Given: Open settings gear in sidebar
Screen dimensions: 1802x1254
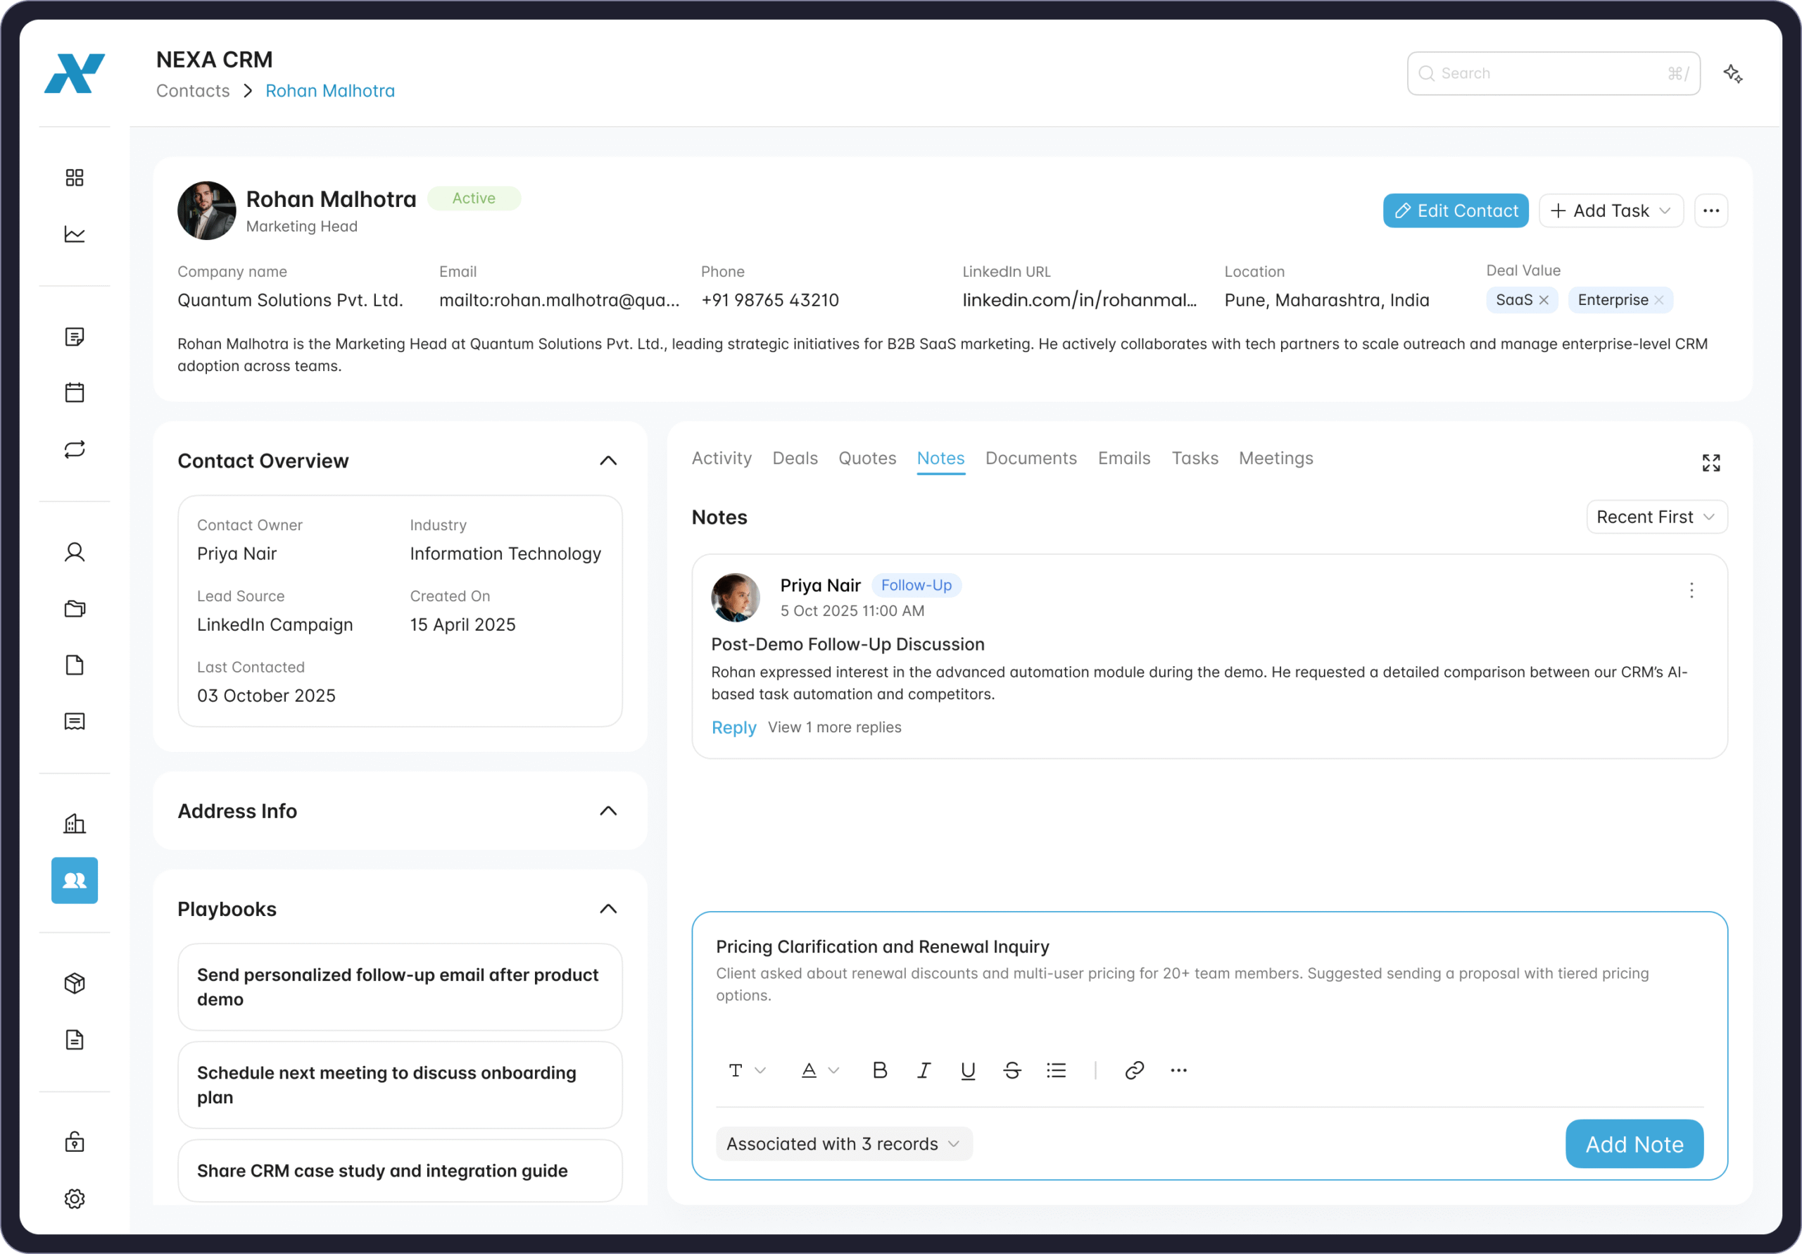Looking at the screenshot, I should click(x=75, y=1198).
